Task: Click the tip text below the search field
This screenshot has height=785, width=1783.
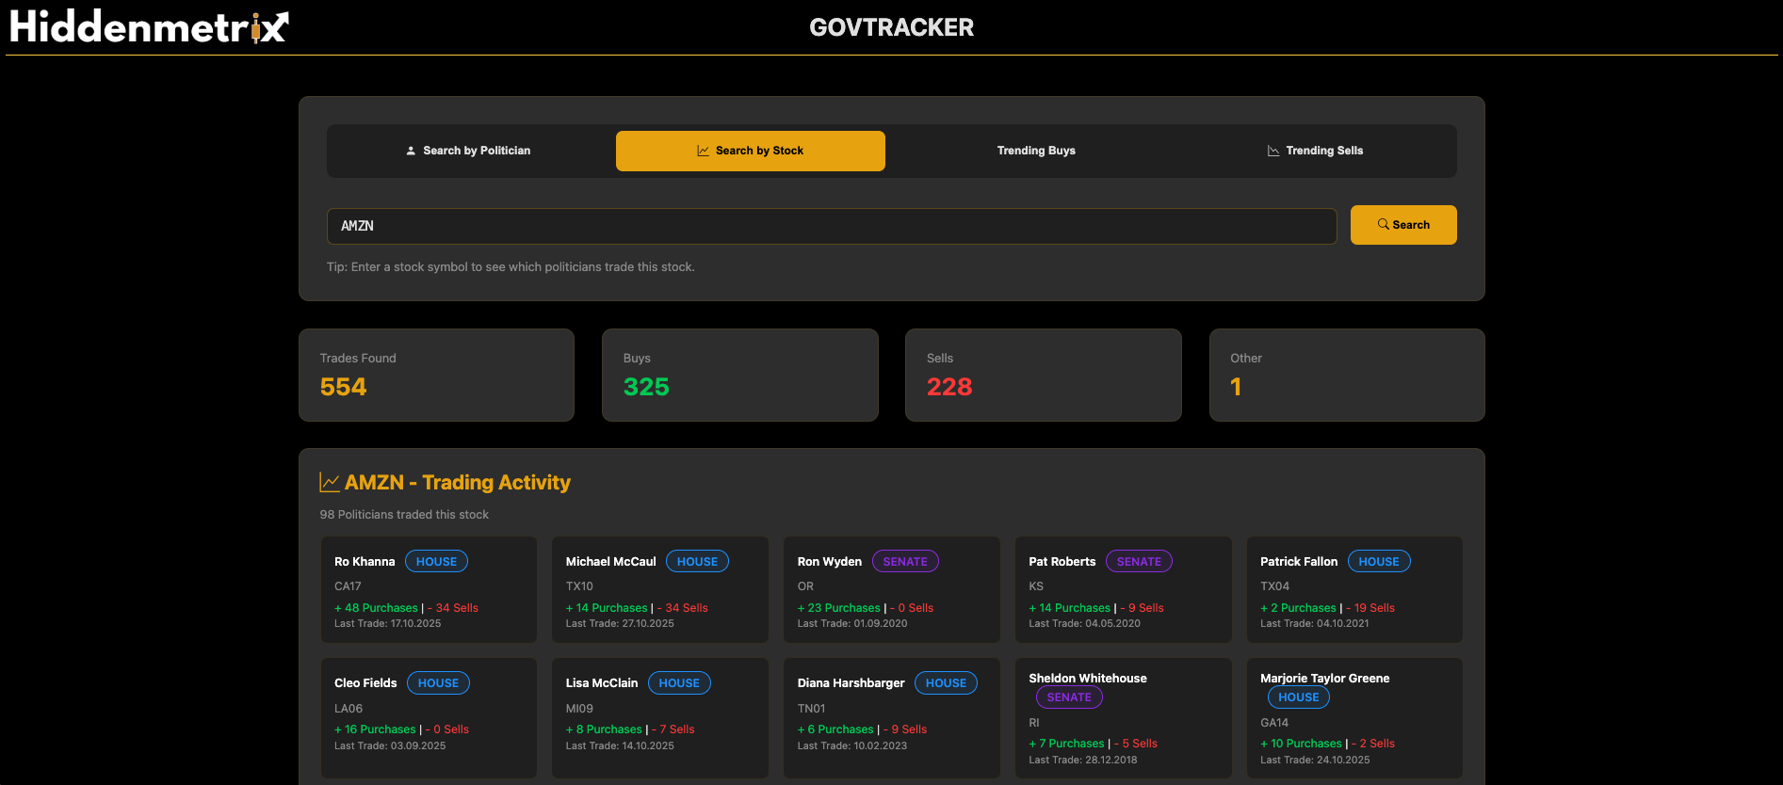Action: click(511, 267)
